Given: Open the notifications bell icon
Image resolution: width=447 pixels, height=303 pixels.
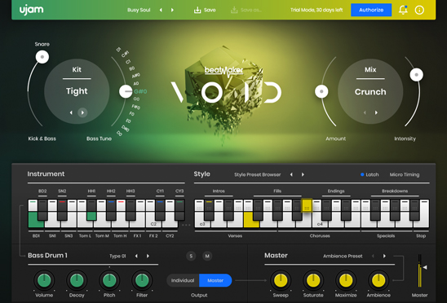Looking at the screenshot, I should 403,10.
